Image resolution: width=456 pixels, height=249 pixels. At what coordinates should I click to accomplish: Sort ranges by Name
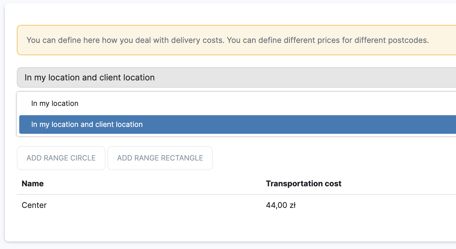coord(33,184)
